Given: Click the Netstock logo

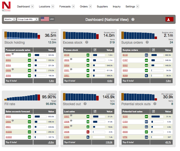Looking at the screenshot, I should tap(6, 6).
